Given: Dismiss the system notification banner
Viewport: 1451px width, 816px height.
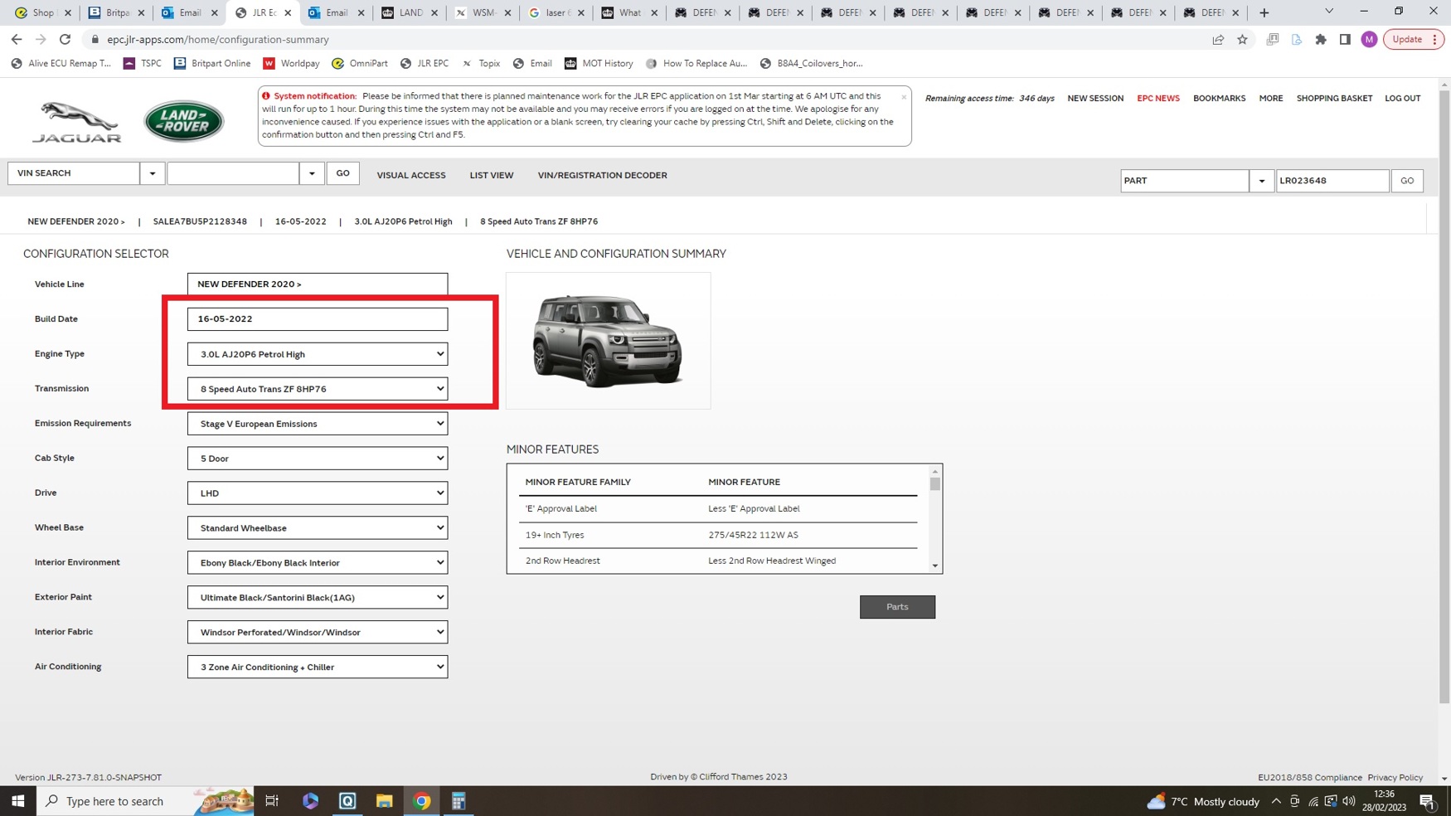Looking at the screenshot, I should (904, 97).
